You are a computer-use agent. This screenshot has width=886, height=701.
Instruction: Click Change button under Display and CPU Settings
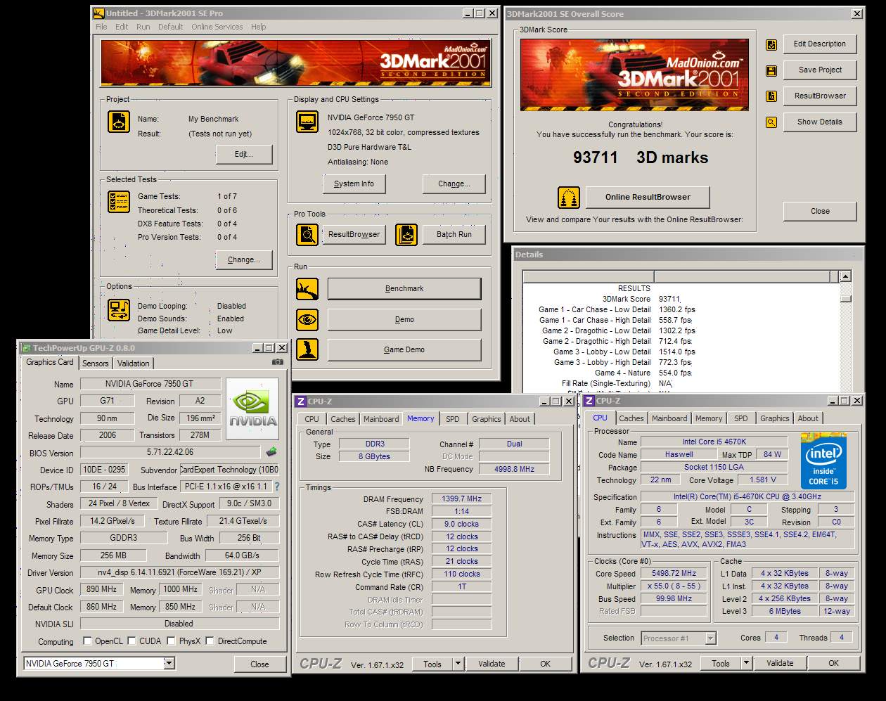[454, 184]
